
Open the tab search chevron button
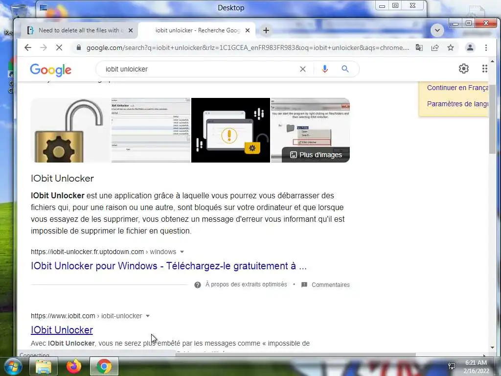(x=437, y=30)
